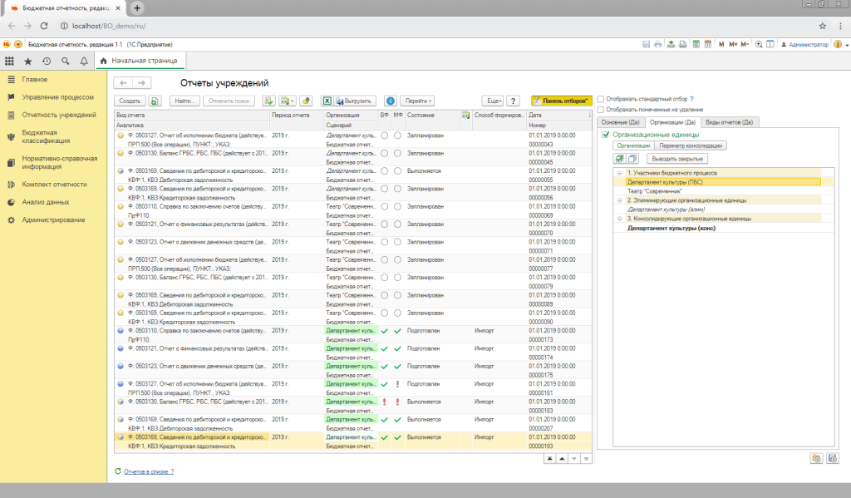Collapse '1. Участники бюджетного процесса' group

point(619,172)
